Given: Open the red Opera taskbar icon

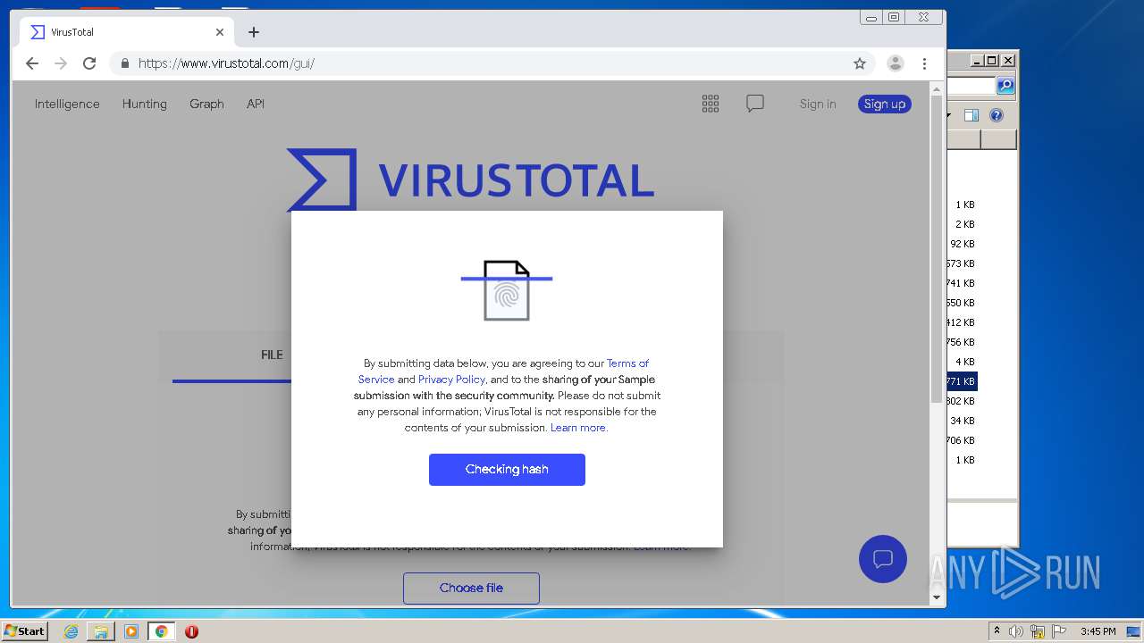Looking at the screenshot, I should (191, 631).
